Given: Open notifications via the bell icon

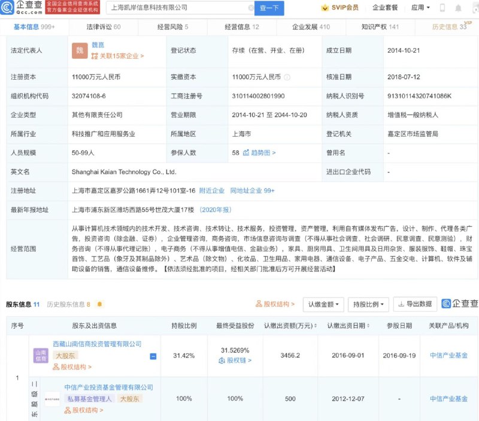Looking at the screenshot, I should [457, 7].
